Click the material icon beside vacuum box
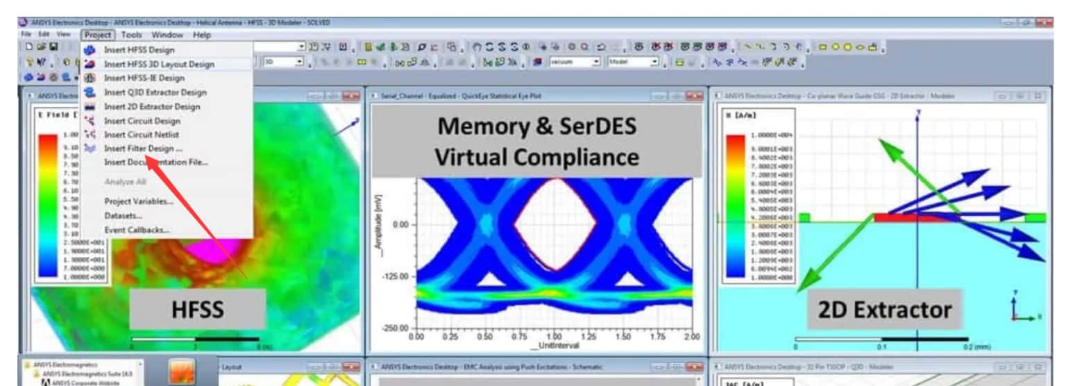The height and width of the screenshot is (386, 1066). pyautogui.click(x=538, y=62)
